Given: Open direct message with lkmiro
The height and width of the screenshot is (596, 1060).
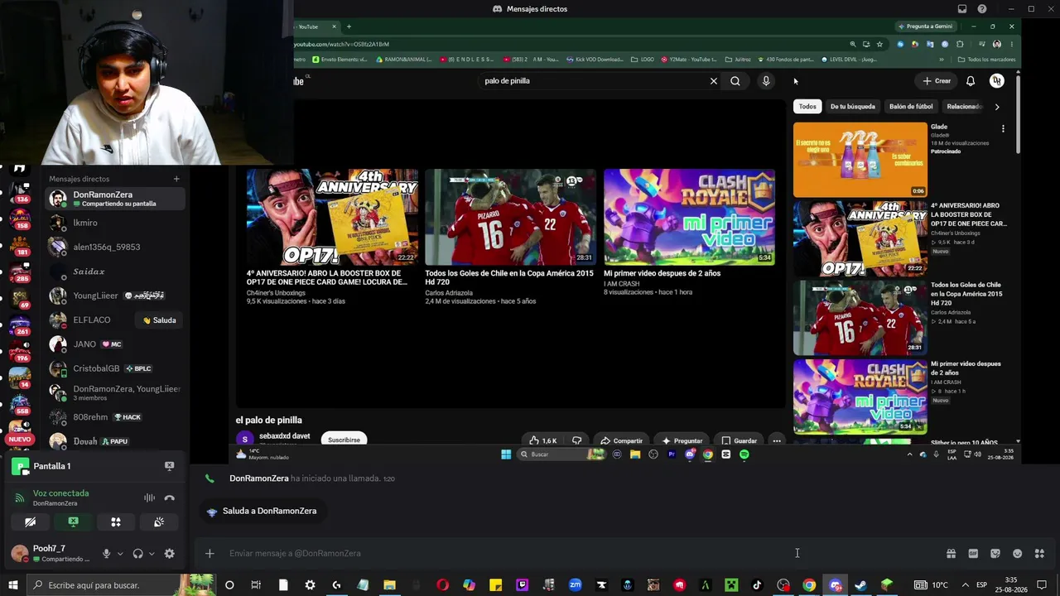Looking at the screenshot, I should (x=115, y=223).
